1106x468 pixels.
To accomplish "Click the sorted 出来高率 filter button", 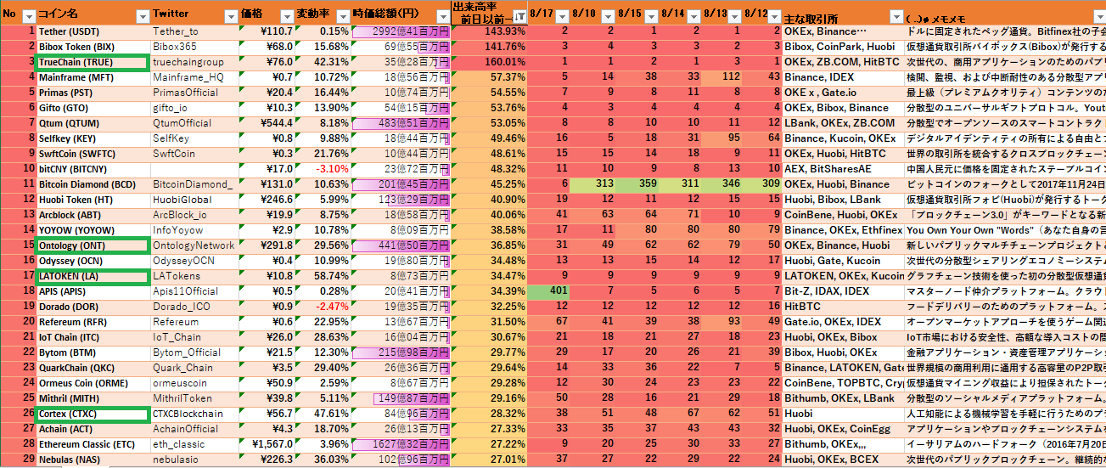I will point(518,16).
